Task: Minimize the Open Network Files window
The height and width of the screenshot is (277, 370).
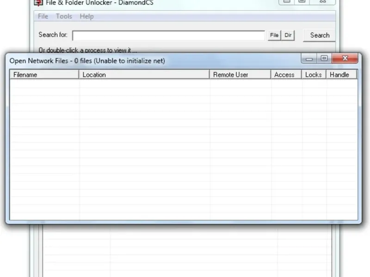Action: [x=309, y=59]
